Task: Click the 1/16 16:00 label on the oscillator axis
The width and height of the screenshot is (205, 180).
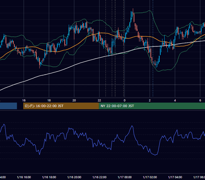Action: (24, 177)
